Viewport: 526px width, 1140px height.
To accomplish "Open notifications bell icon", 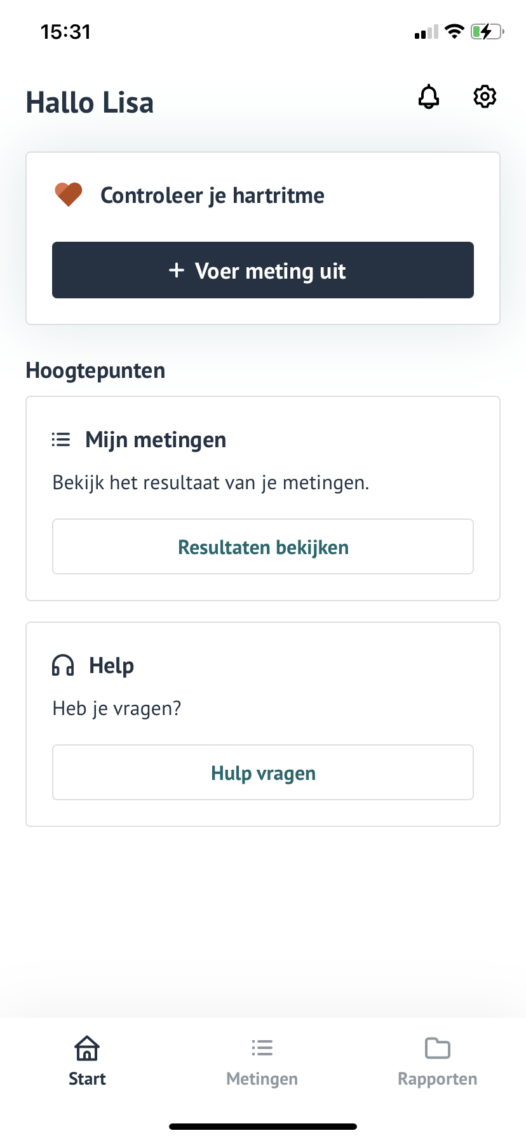I will [429, 97].
